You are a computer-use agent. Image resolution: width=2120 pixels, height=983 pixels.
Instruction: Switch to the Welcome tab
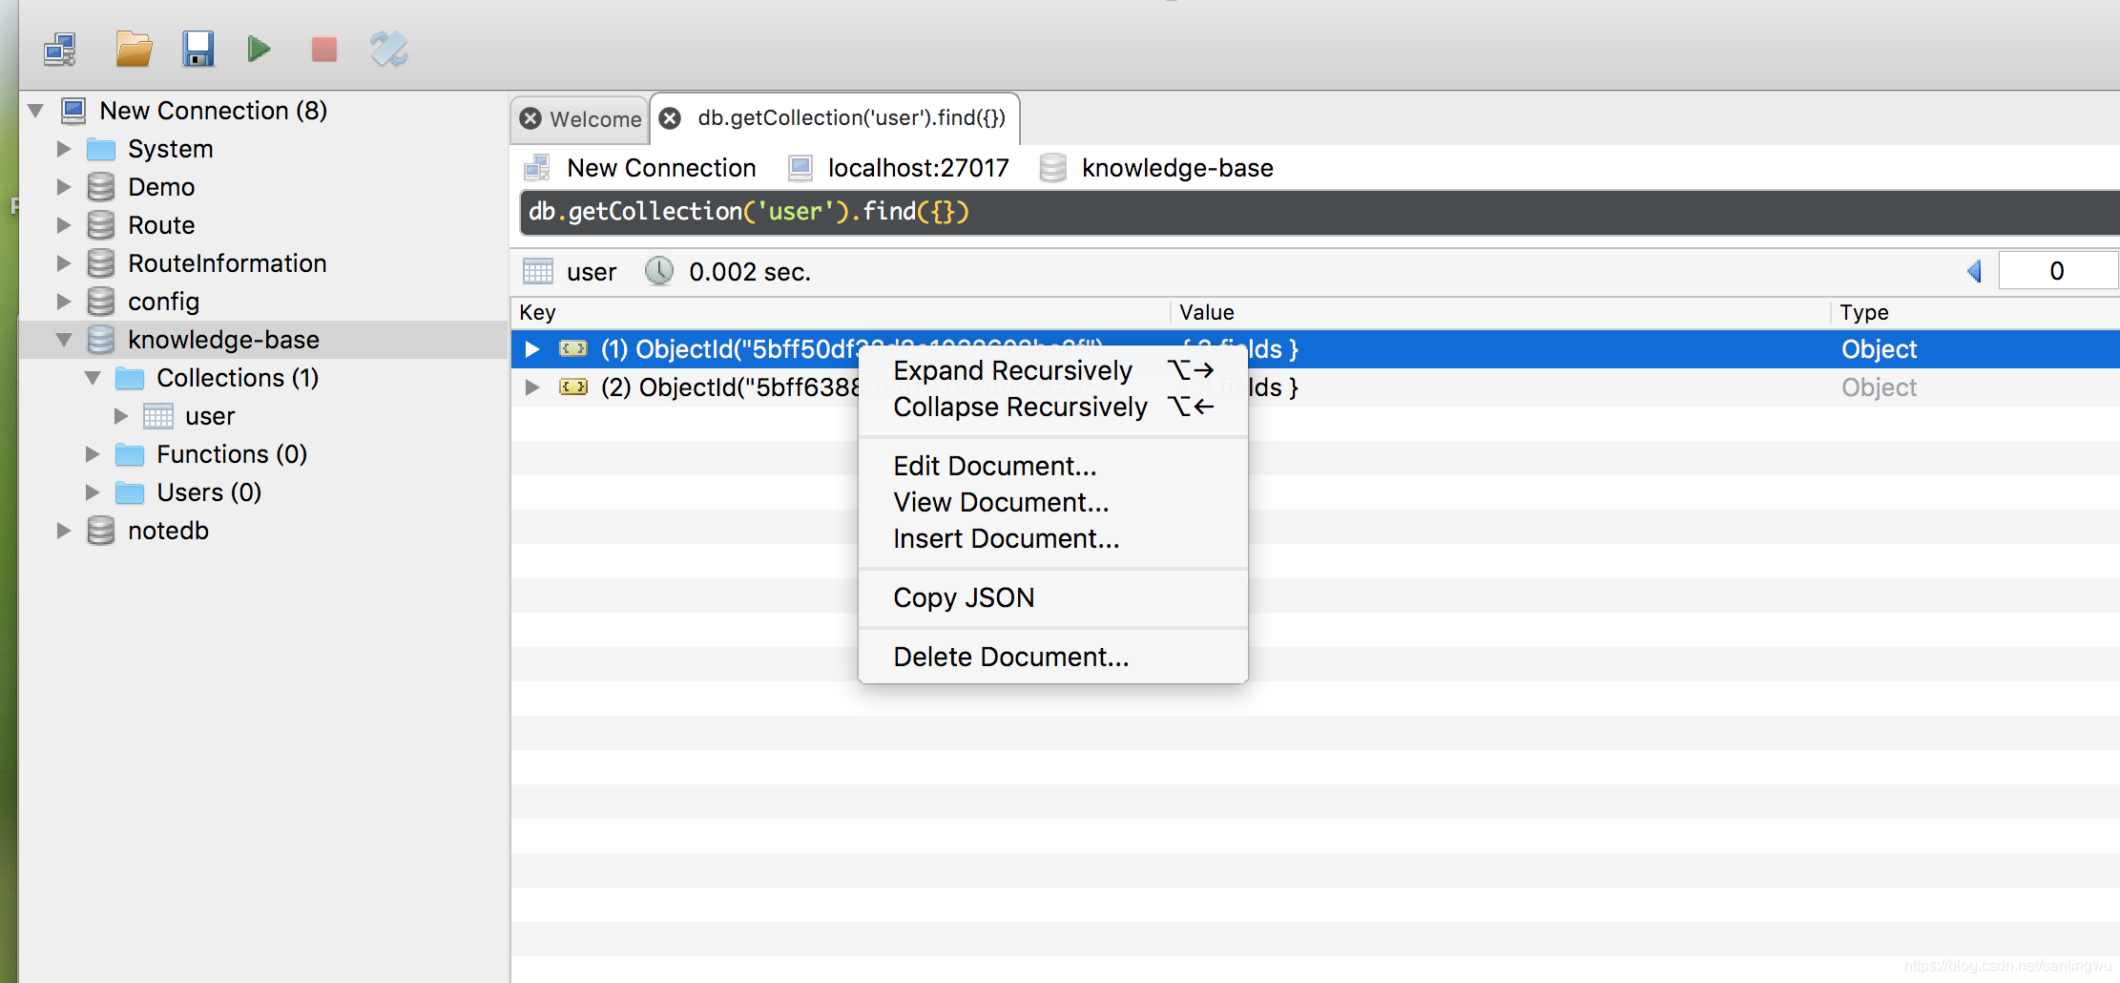595,119
